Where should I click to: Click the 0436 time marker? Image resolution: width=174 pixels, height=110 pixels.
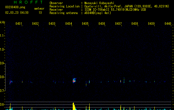(x=102, y=24)
